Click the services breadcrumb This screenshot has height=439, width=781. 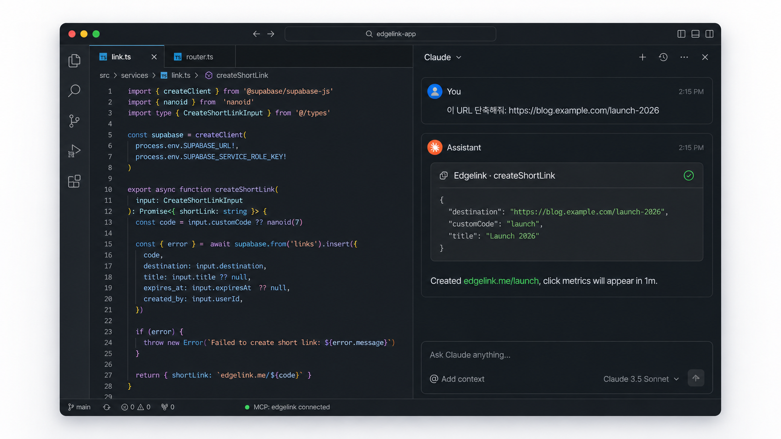[x=135, y=75]
